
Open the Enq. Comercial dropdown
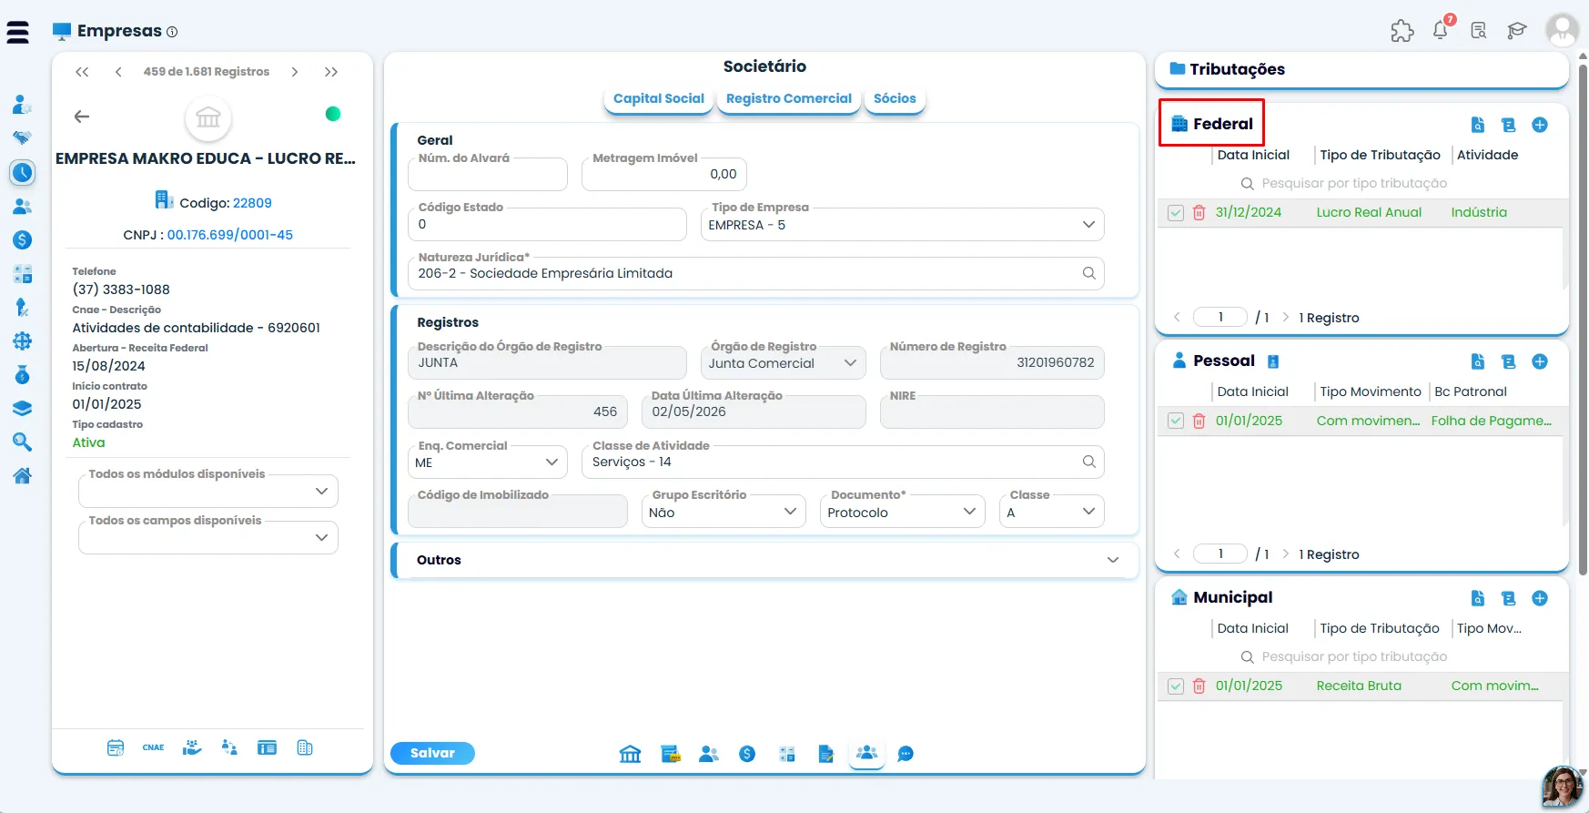click(x=487, y=462)
